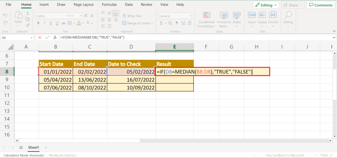Open the Styles button in Styles group
This screenshot has width=337, height=158.
point(237,19)
